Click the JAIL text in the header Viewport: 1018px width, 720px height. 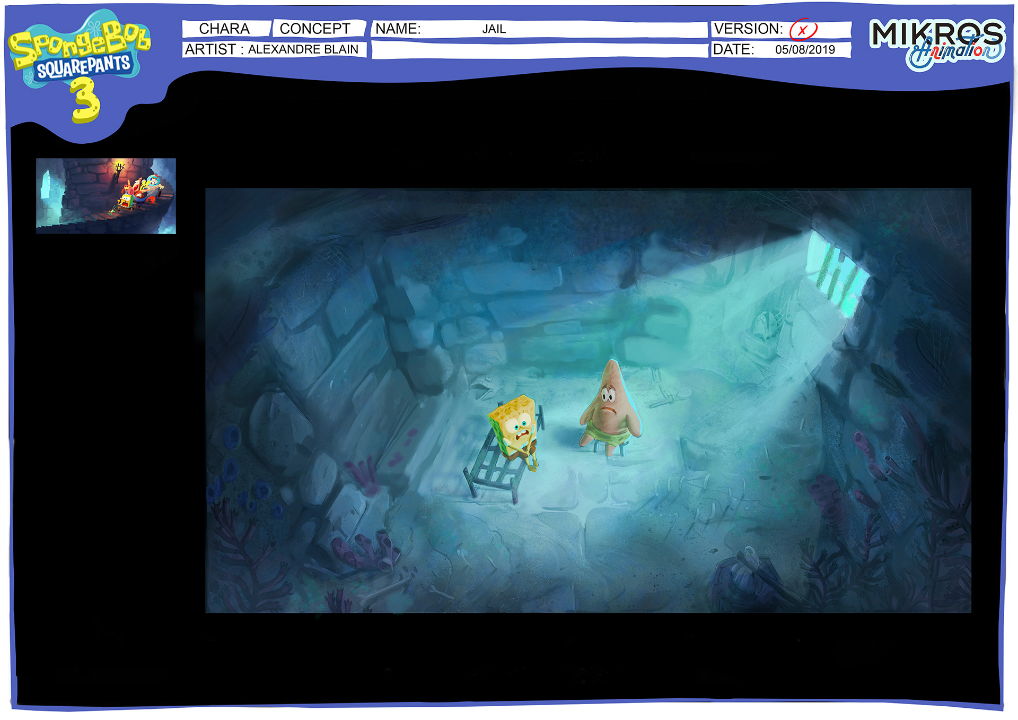click(494, 29)
